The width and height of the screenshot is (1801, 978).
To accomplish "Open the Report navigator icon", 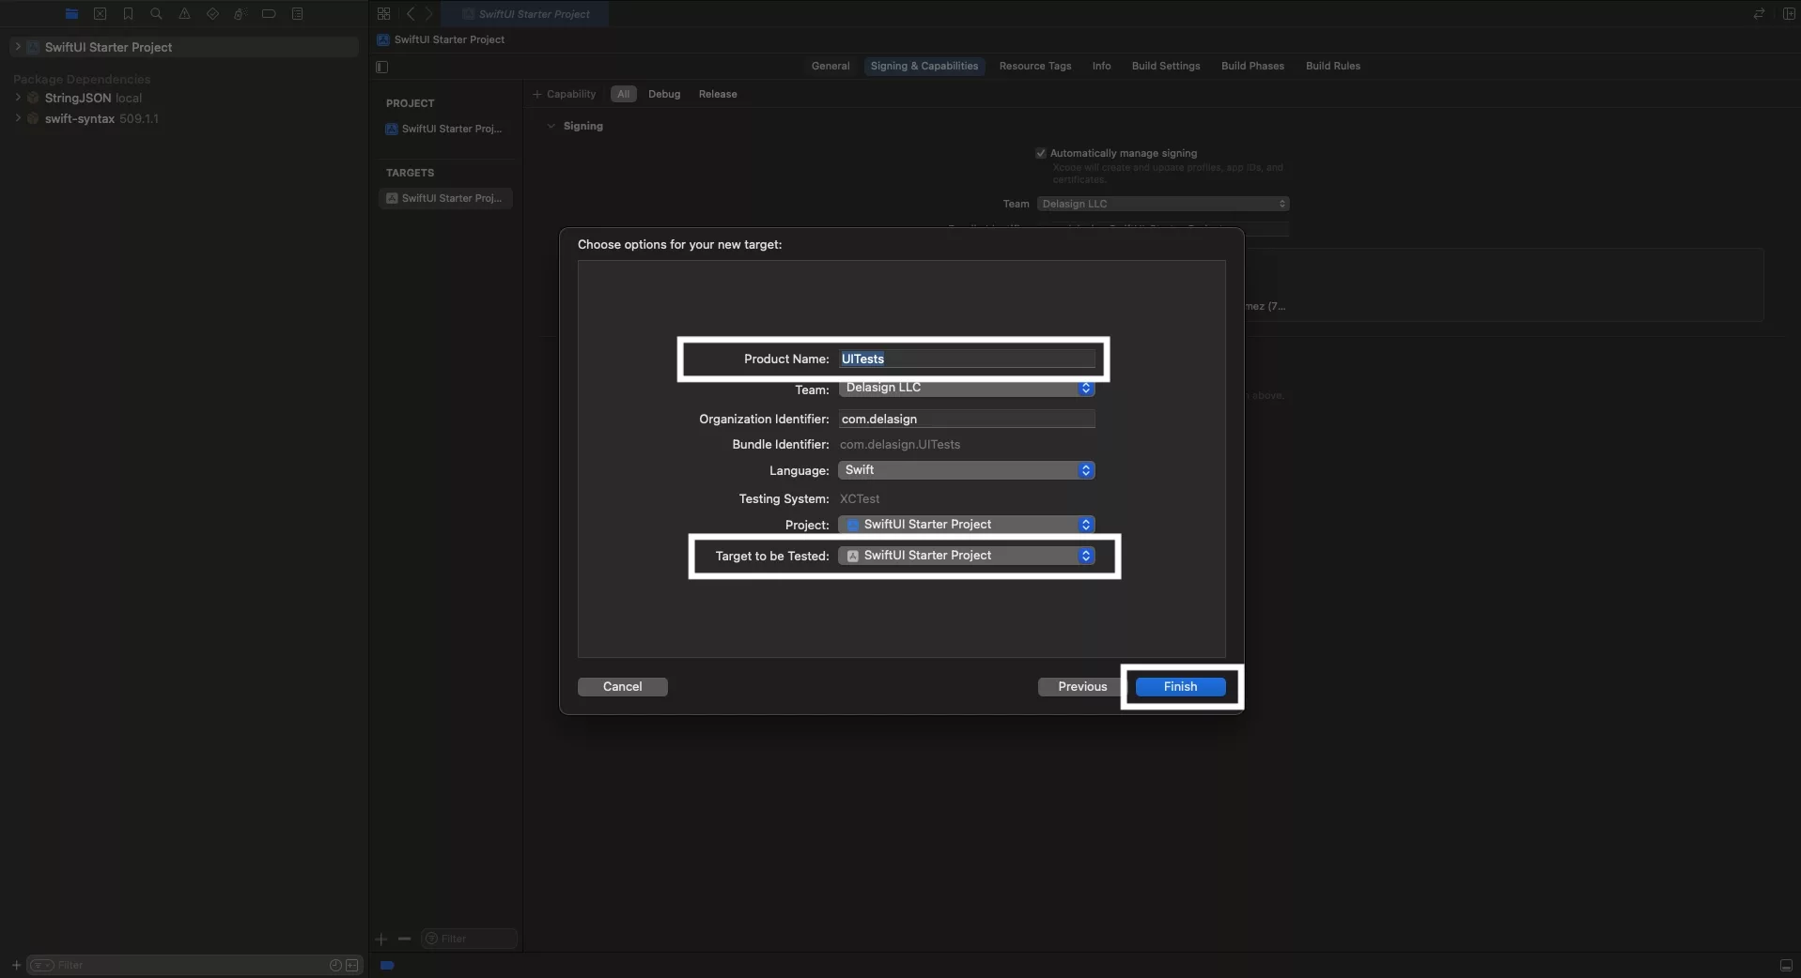I will pyautogui.click(x=297, y=14).
